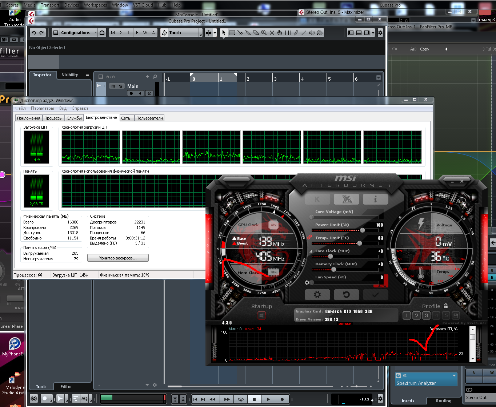Viewport: 496px width, 407px height.
Task: Open Afterburner information (i) button
Action: pyautogui.click(x=375, y=199)
